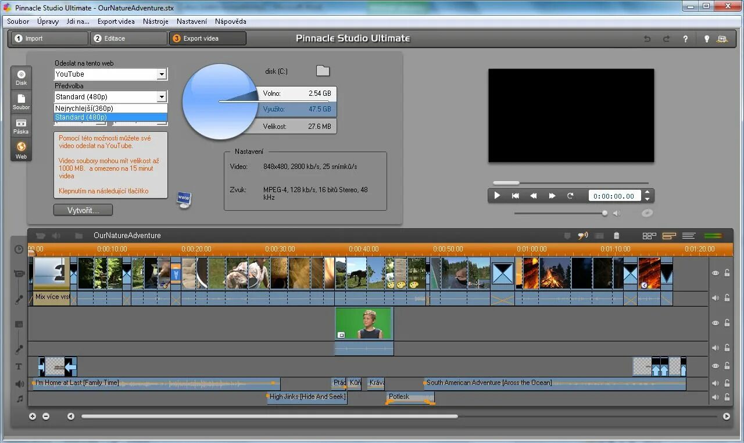This screenshot has height=443, width=744.
Task: Click the trash delete clip icon
Action: pos(617,236)
